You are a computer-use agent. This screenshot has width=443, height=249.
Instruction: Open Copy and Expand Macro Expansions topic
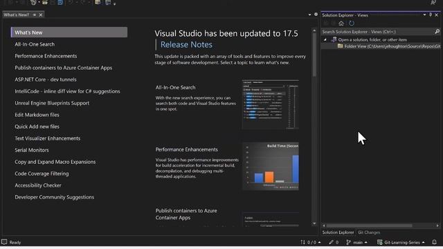(x=55, y=162)
